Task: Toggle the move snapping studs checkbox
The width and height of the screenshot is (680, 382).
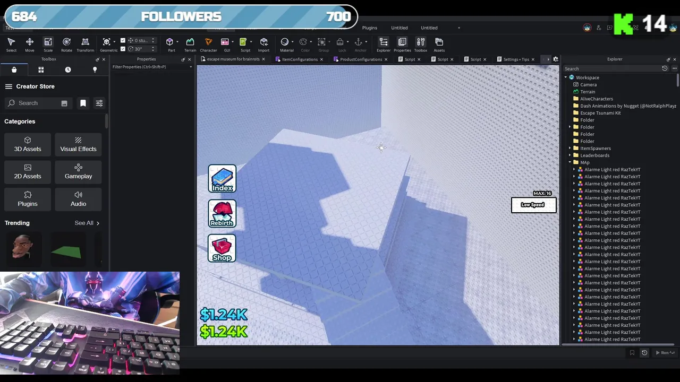Action: click(123, 40)
